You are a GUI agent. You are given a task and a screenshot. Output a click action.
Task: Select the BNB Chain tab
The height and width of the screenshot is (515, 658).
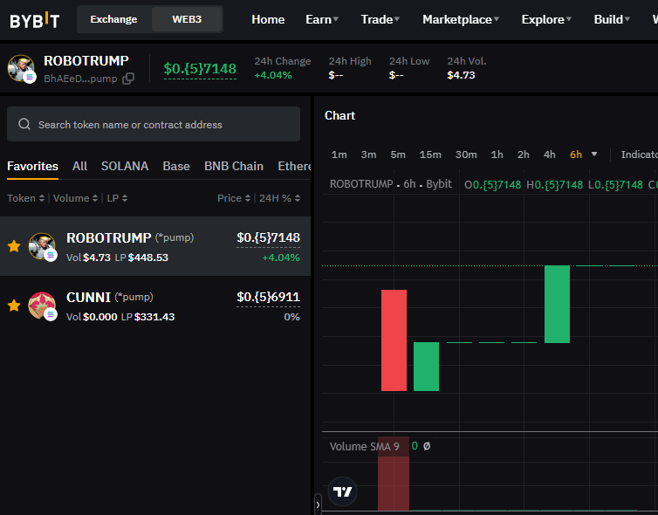point(234,166)
